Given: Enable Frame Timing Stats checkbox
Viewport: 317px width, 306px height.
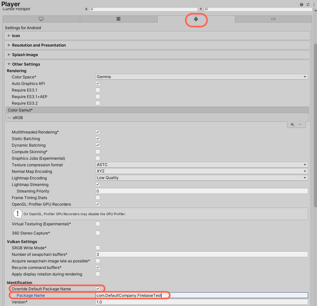Looking at the screenshot, I should coord(98,197).
